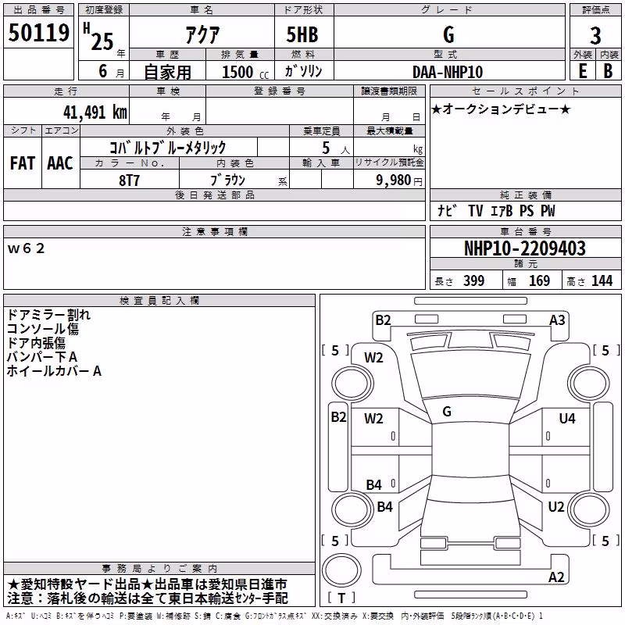Select the grade value G in header
Image resolution: width=625 pixels, height=625 pixels.
[448, 34]
